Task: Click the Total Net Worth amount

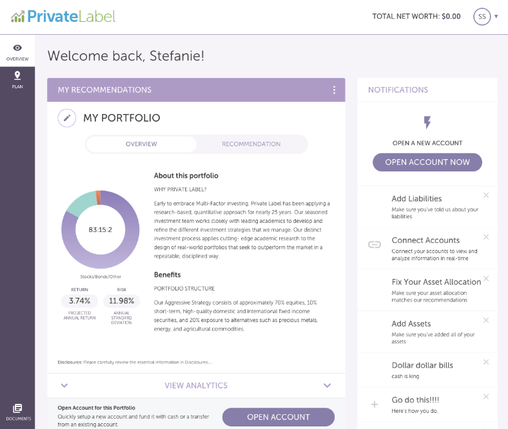Action: [451, 17]
